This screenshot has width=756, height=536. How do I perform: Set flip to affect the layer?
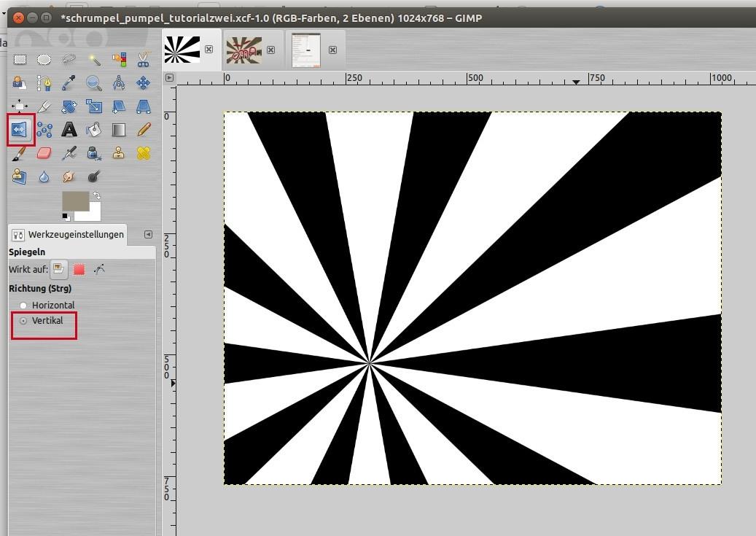[59, 269]
